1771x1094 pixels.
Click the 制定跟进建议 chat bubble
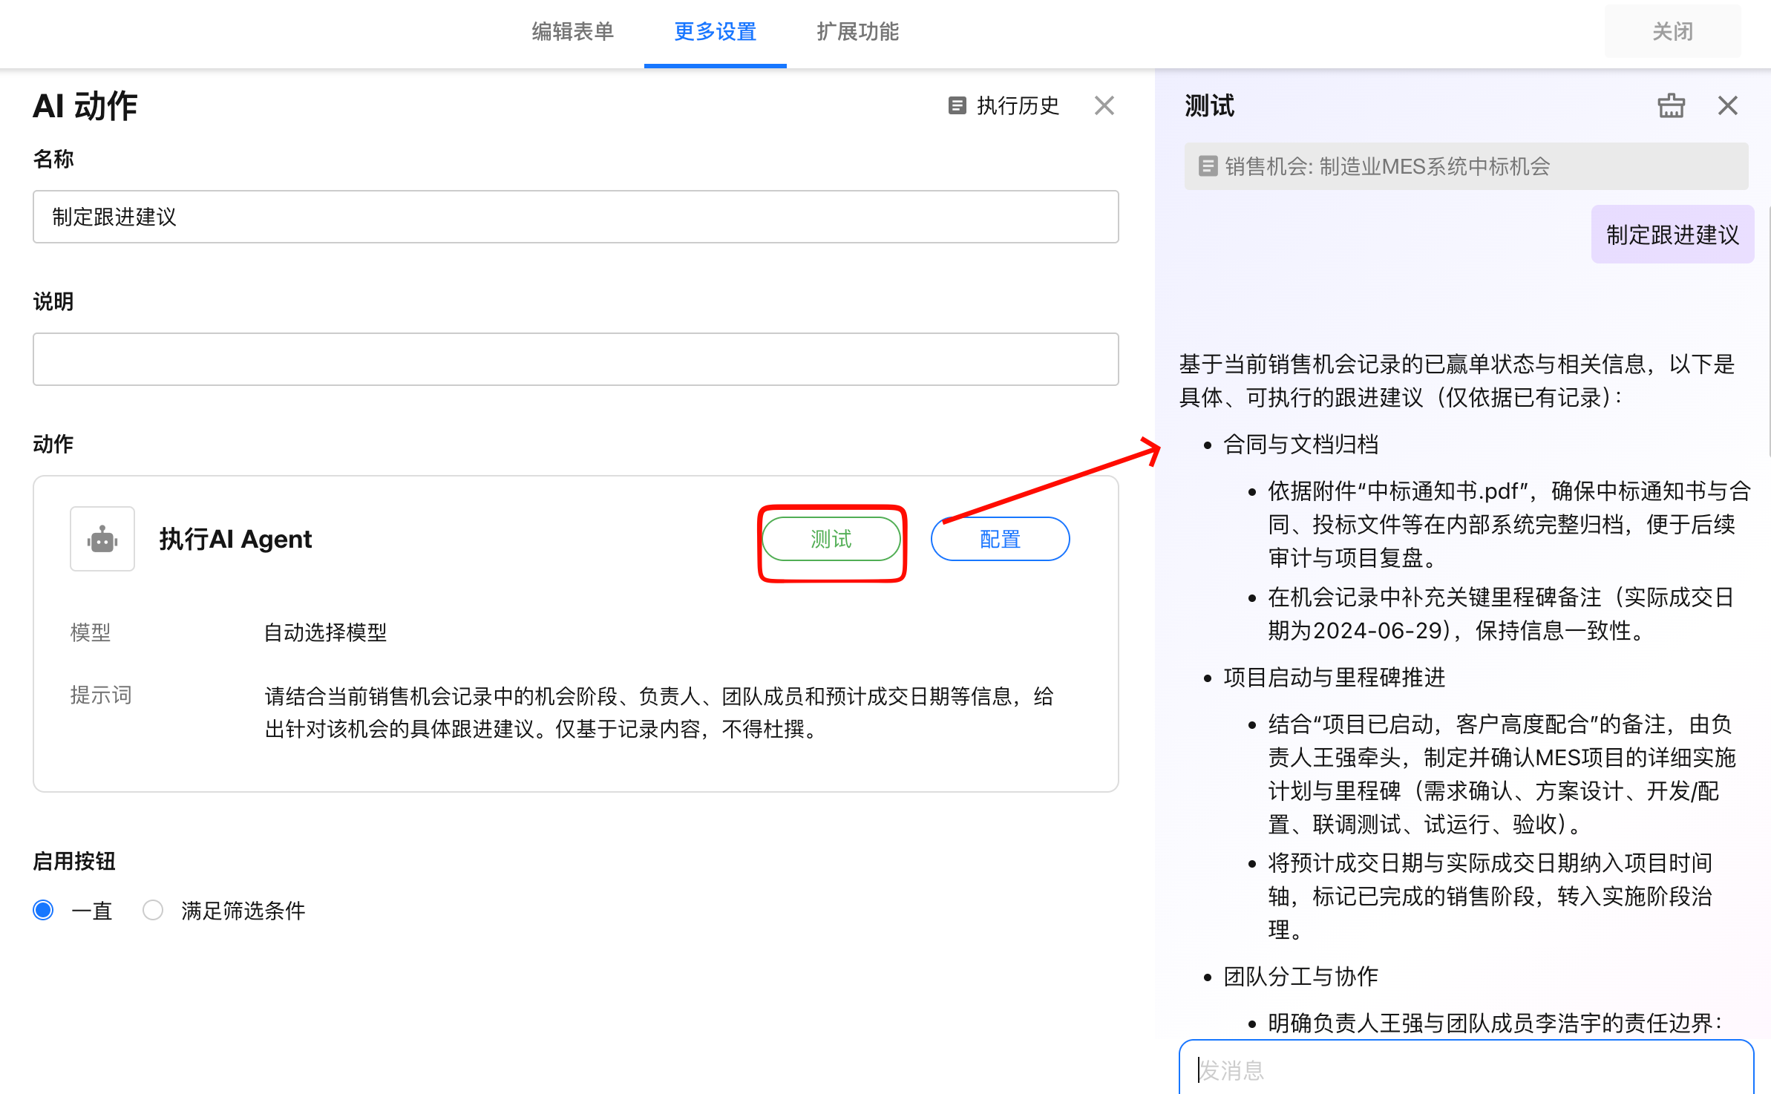point(1672,235)
